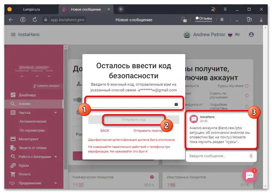Open the browser hamburger menu
The image size is (272, 193).
tap(225, 9)
